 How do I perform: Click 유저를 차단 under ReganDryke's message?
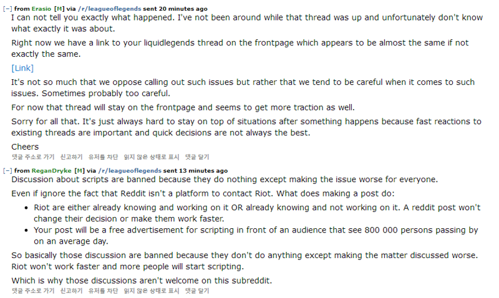click(x=103, y=291)
